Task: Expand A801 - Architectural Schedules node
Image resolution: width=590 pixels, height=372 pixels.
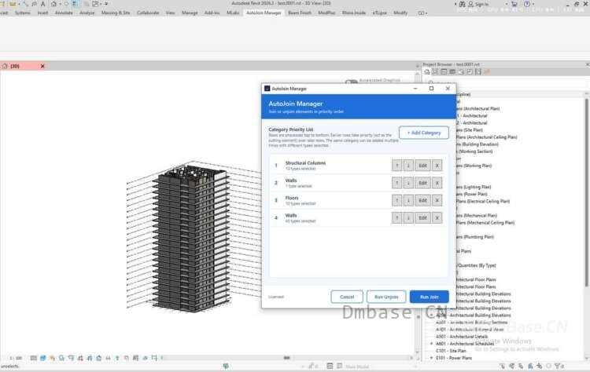Action: click(431, 344)
